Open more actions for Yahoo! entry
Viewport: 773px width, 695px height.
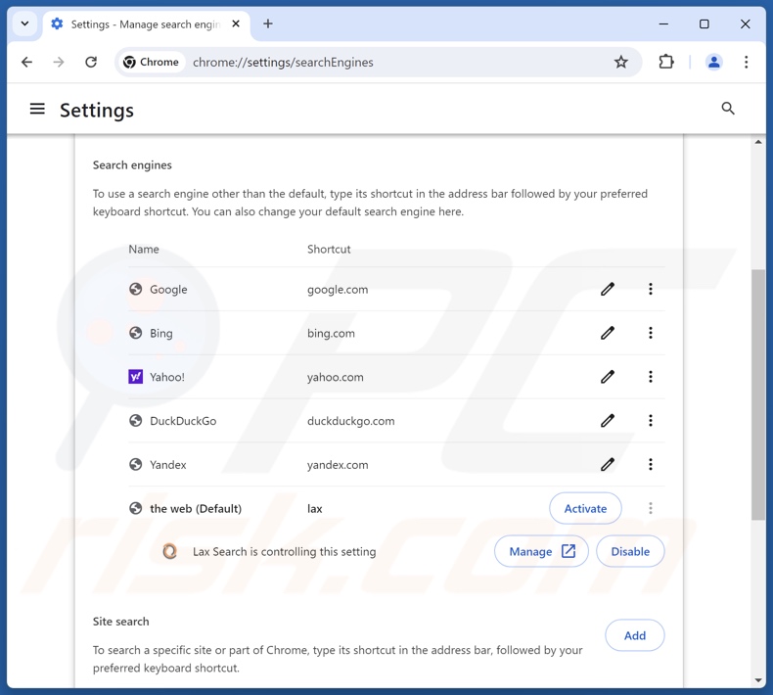coord(651,377)
